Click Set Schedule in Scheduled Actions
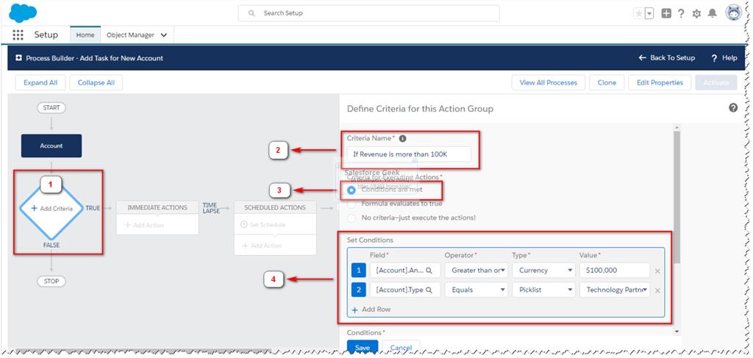This screenshot has height=358, width=753. click(263, 225)
